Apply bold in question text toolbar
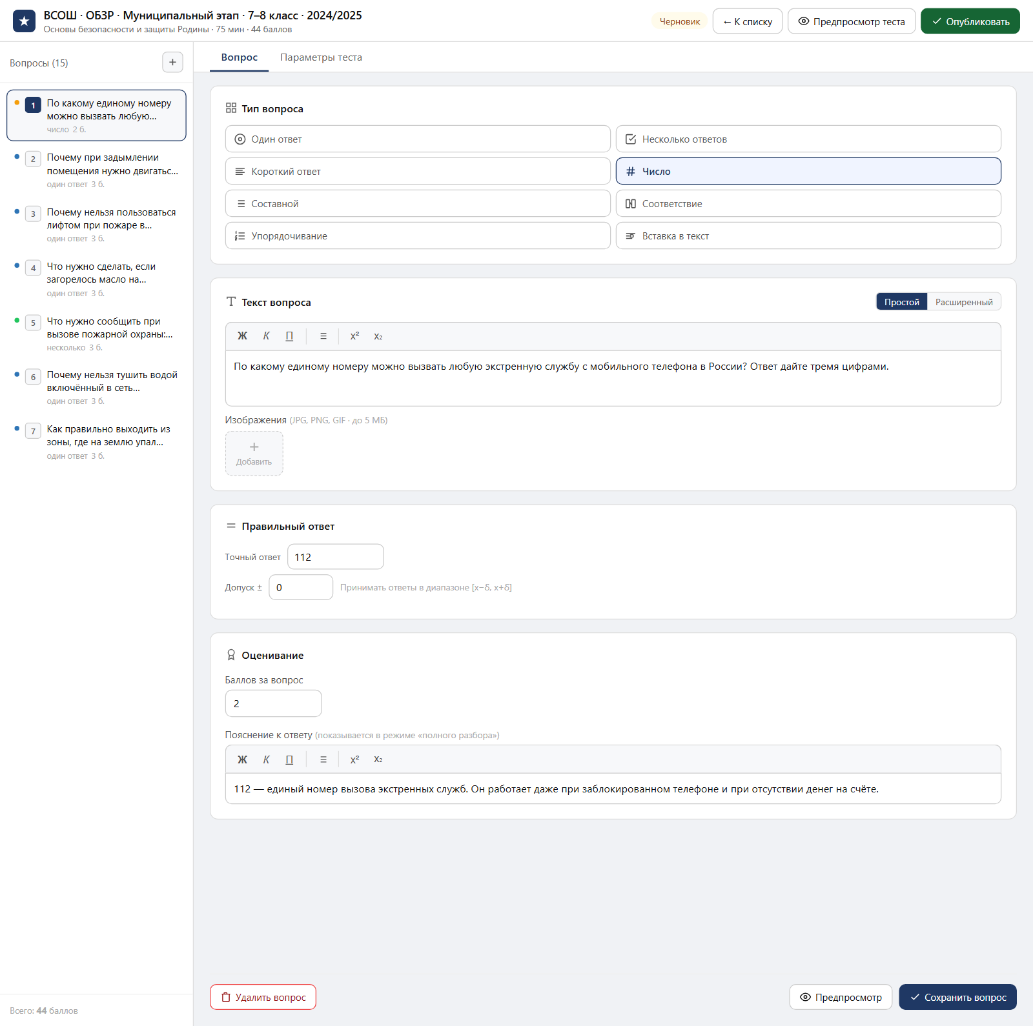This screenshot has width=1033, height=1026. (242, 336)
